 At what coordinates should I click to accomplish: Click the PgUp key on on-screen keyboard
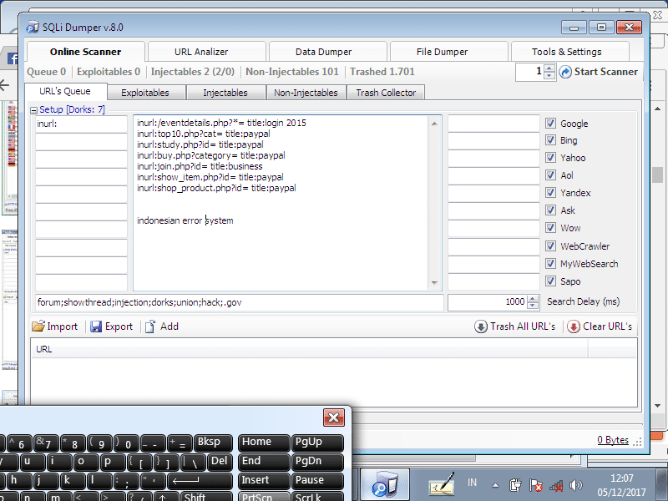(317, 443)
